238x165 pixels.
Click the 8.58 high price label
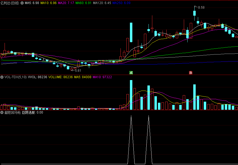[201, 8]
